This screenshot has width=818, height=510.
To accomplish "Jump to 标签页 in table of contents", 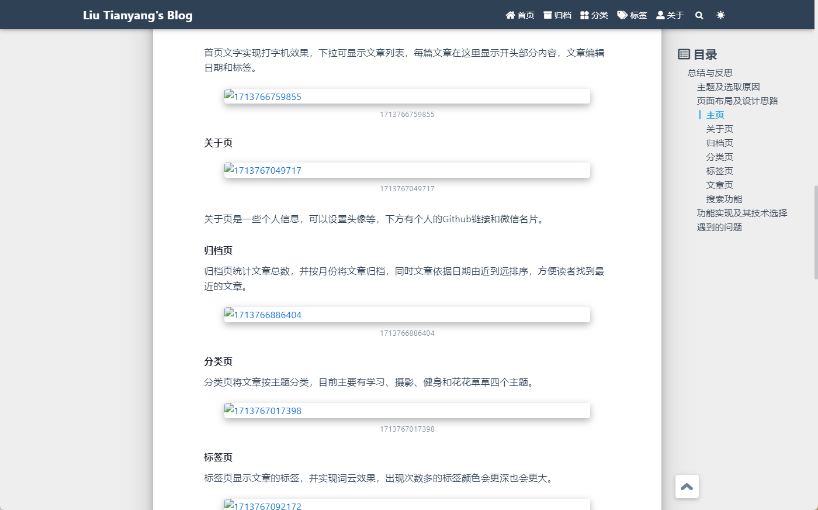I will pos(720,171).
